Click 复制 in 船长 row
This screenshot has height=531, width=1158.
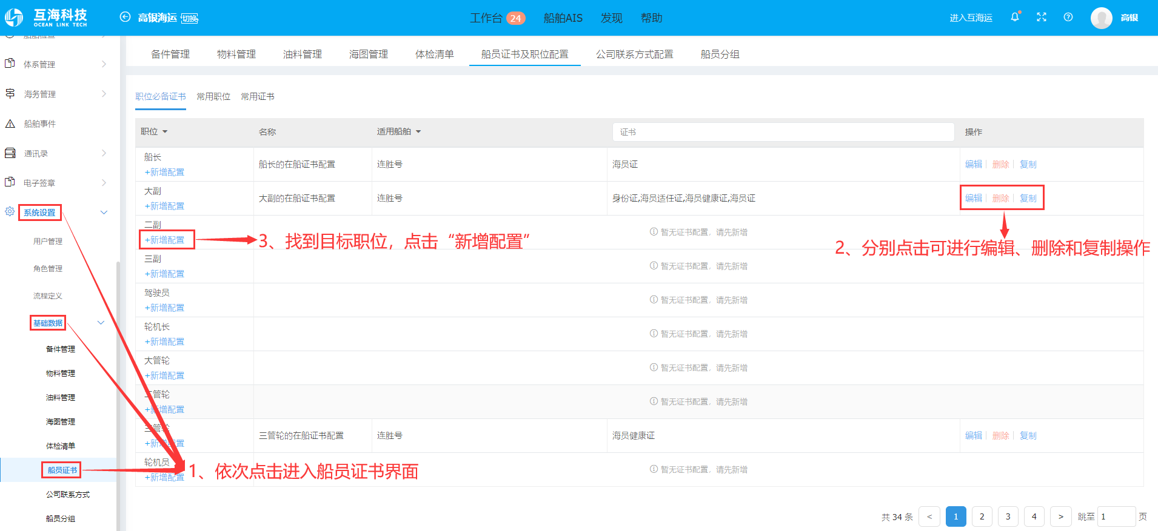pos(1028,164)
